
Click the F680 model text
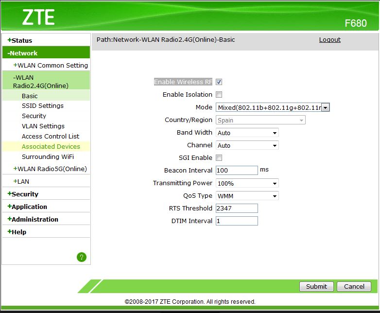tap(356, 23)
